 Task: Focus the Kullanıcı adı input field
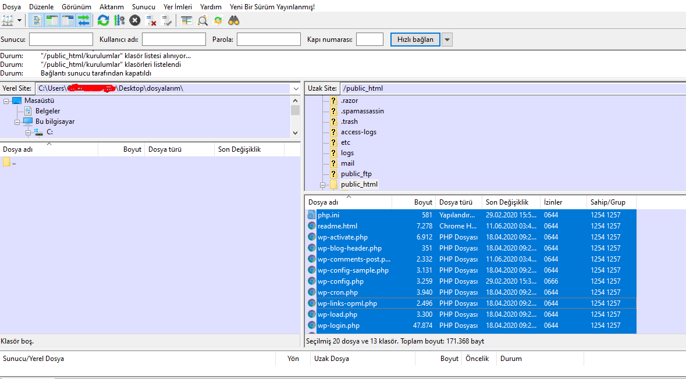[174, 40]
